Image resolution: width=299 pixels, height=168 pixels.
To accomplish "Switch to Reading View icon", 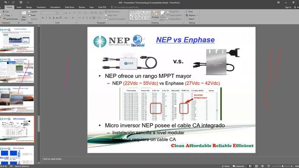I will tap(263, 166).
